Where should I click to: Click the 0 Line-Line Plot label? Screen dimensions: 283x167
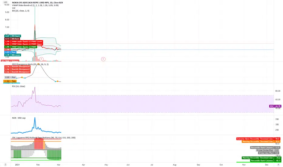[x=269, y=153]
